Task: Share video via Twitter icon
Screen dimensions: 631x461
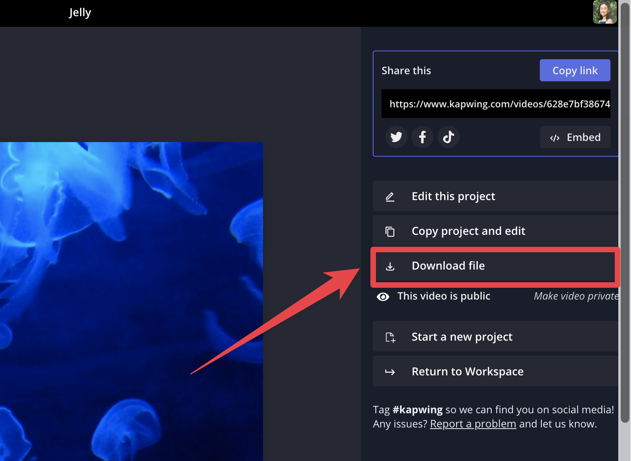Action: 396,137
